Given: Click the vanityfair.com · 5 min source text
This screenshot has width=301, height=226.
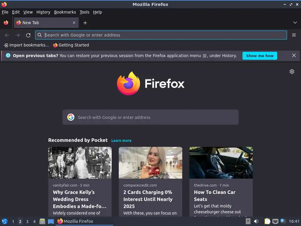Looking at the screenshot, I should click(x=71, y=185).
